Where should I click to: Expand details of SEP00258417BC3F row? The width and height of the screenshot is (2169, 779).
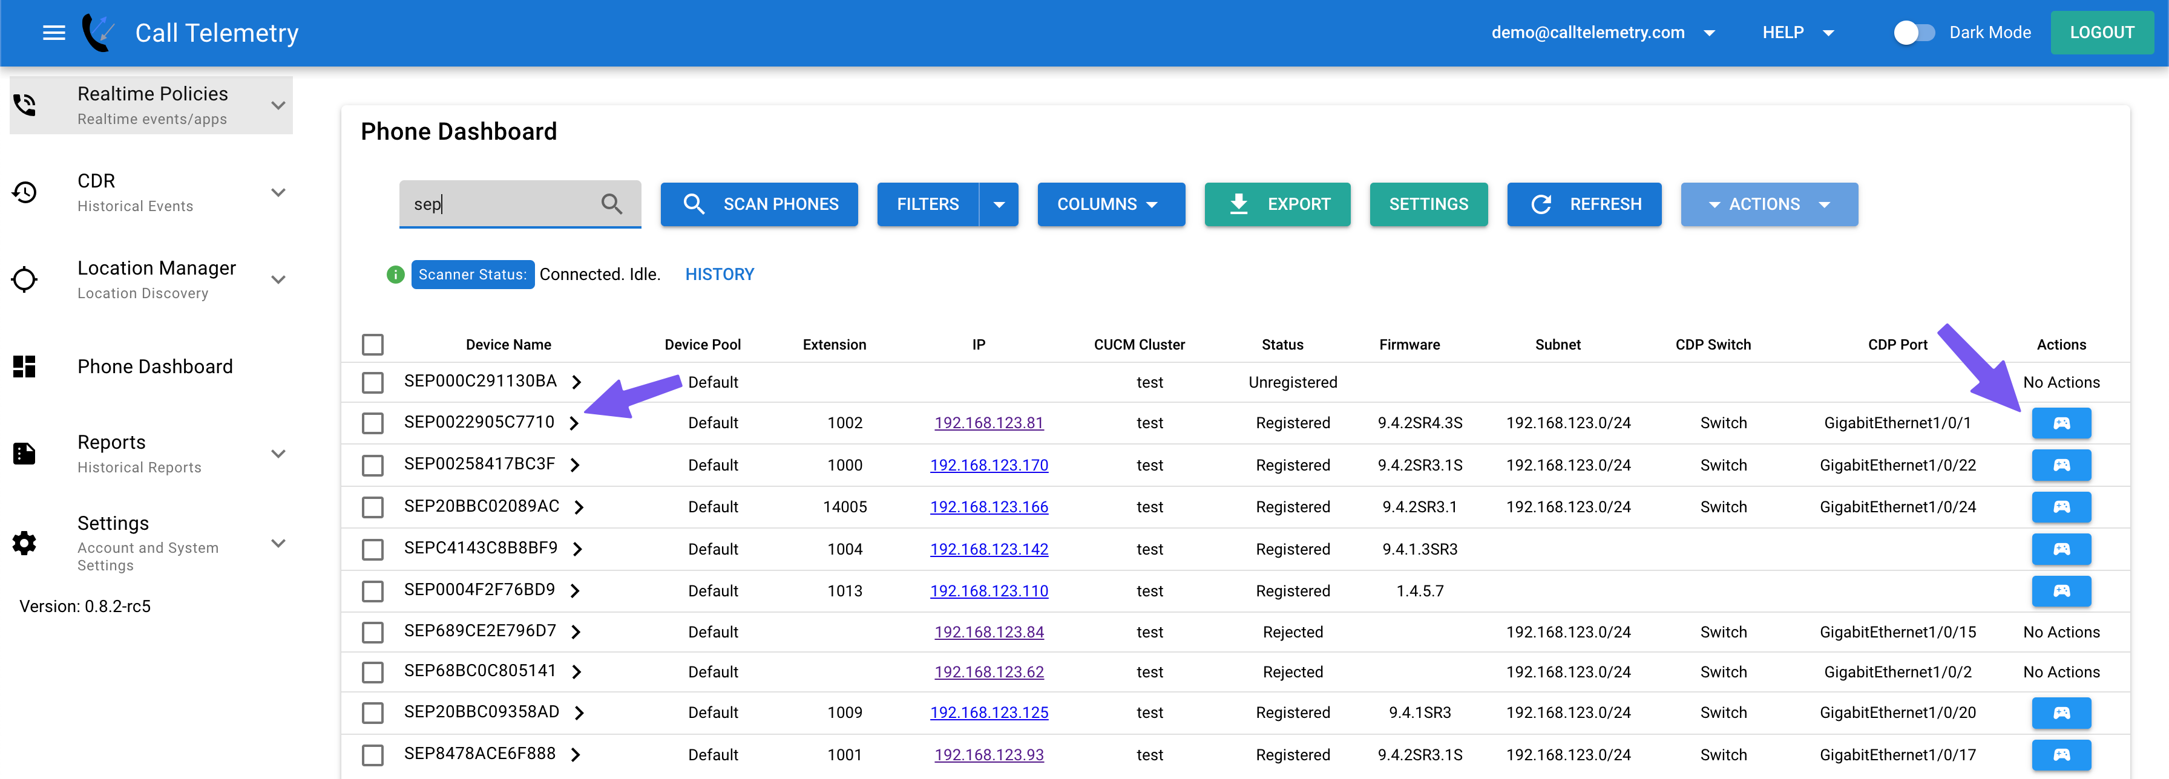pyautogui.click(x=575, y=465)
